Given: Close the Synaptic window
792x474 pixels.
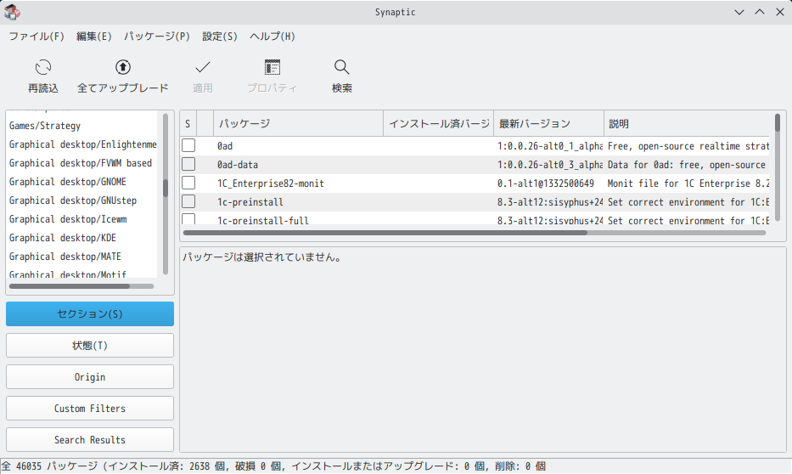Looking at the screenshot, I should point(780,12).
